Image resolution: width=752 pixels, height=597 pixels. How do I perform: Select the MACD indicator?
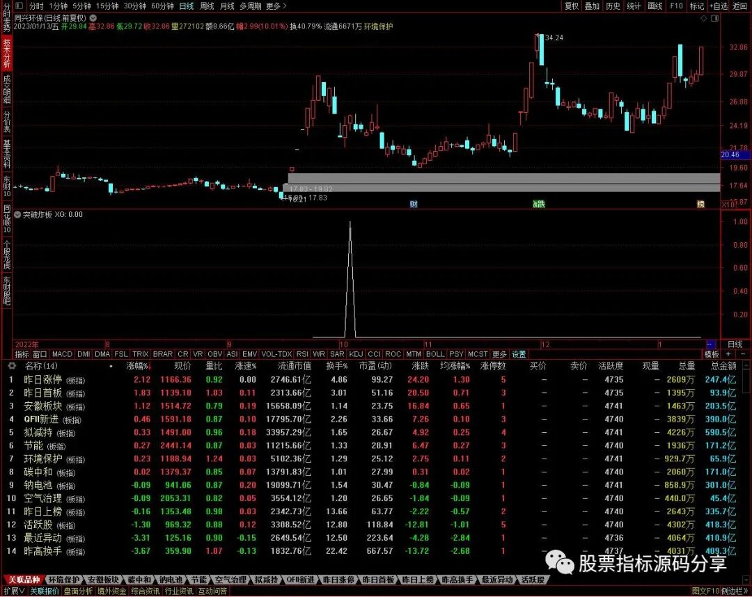pyautogui.click(x=62, y=354)
